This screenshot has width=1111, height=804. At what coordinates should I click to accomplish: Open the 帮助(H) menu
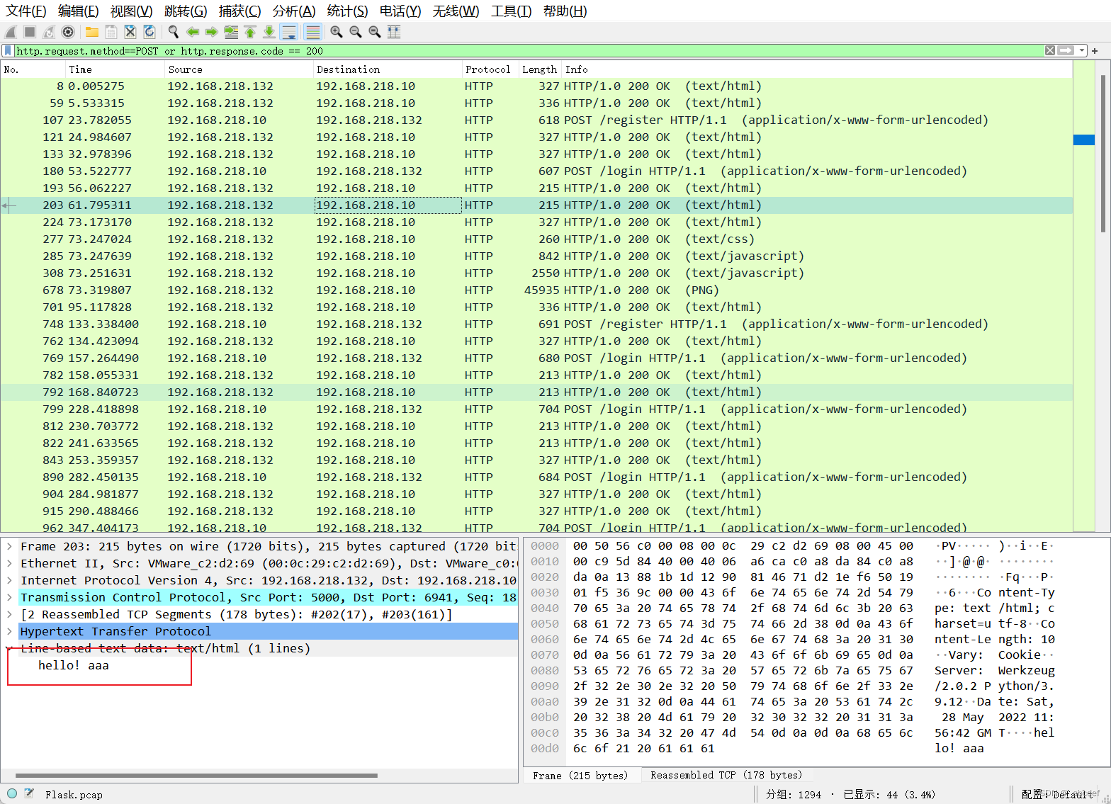[x=565, y=11]
